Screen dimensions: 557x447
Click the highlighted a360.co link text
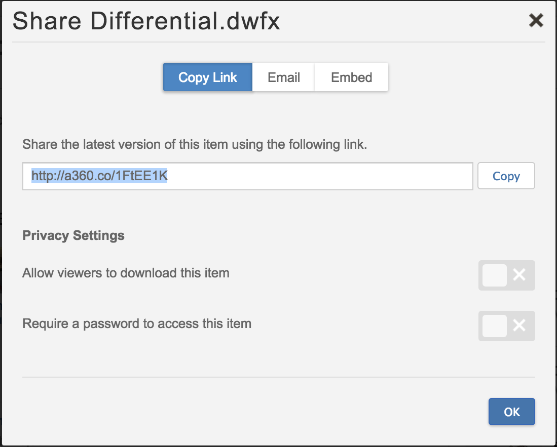pos(99,176)
